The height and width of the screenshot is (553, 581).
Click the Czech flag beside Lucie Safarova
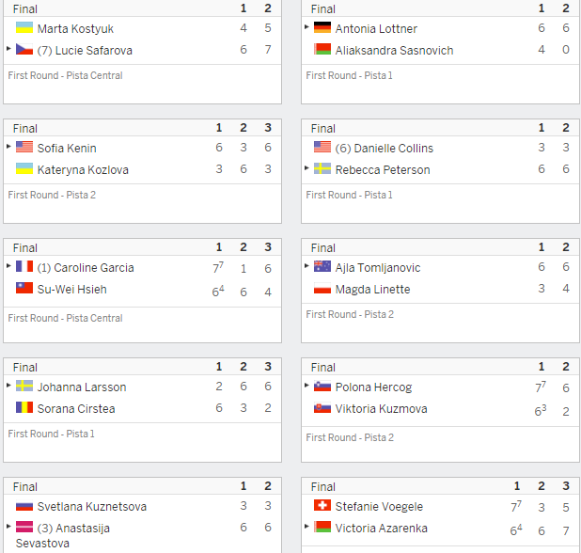click(24, 49)
